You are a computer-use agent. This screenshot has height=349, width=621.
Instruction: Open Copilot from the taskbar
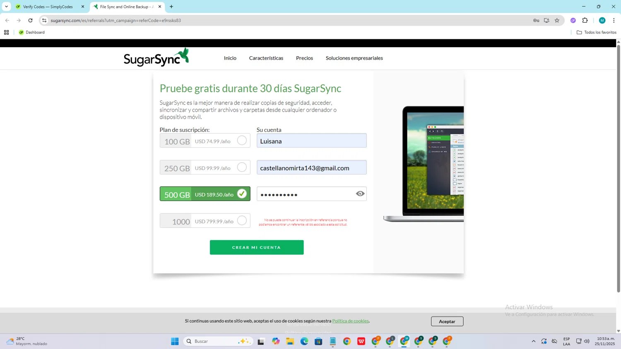[x=276, y=341]
